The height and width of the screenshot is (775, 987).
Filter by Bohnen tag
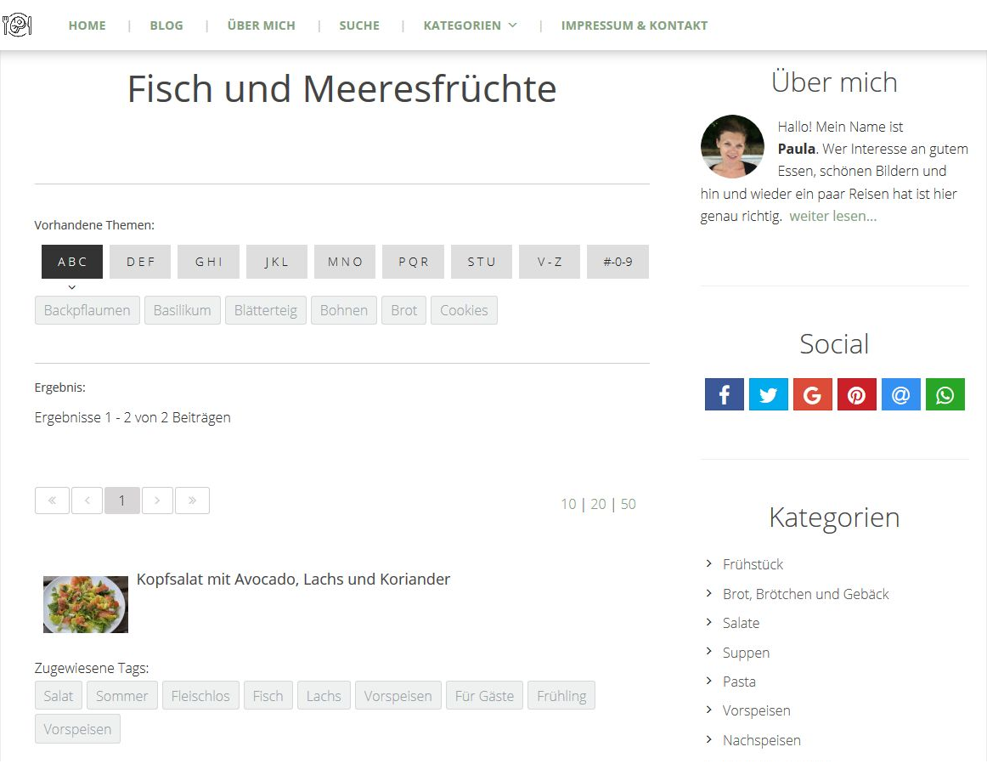(x=344, y=310)
